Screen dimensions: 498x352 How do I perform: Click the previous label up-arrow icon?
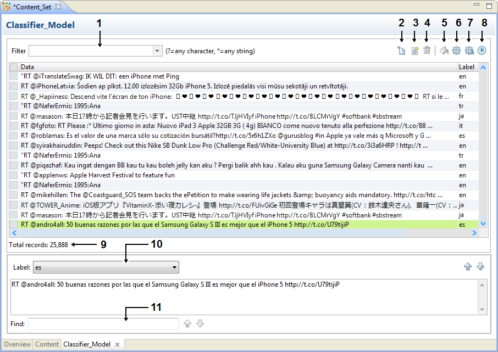468,266
